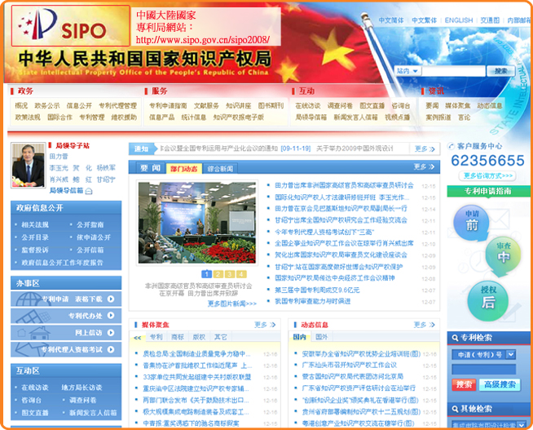Open news 第三届中国专利周成交9.6亿元
Image resolution: width=533 pixels, height=430 pixels.
pyautogui.click(x=317, y=290)
